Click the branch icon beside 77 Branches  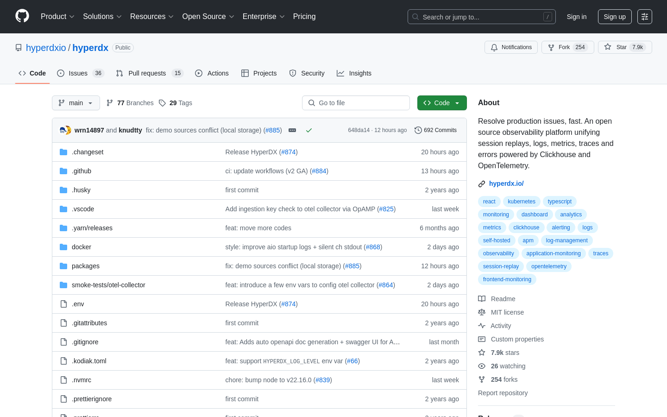click(110, 103)
